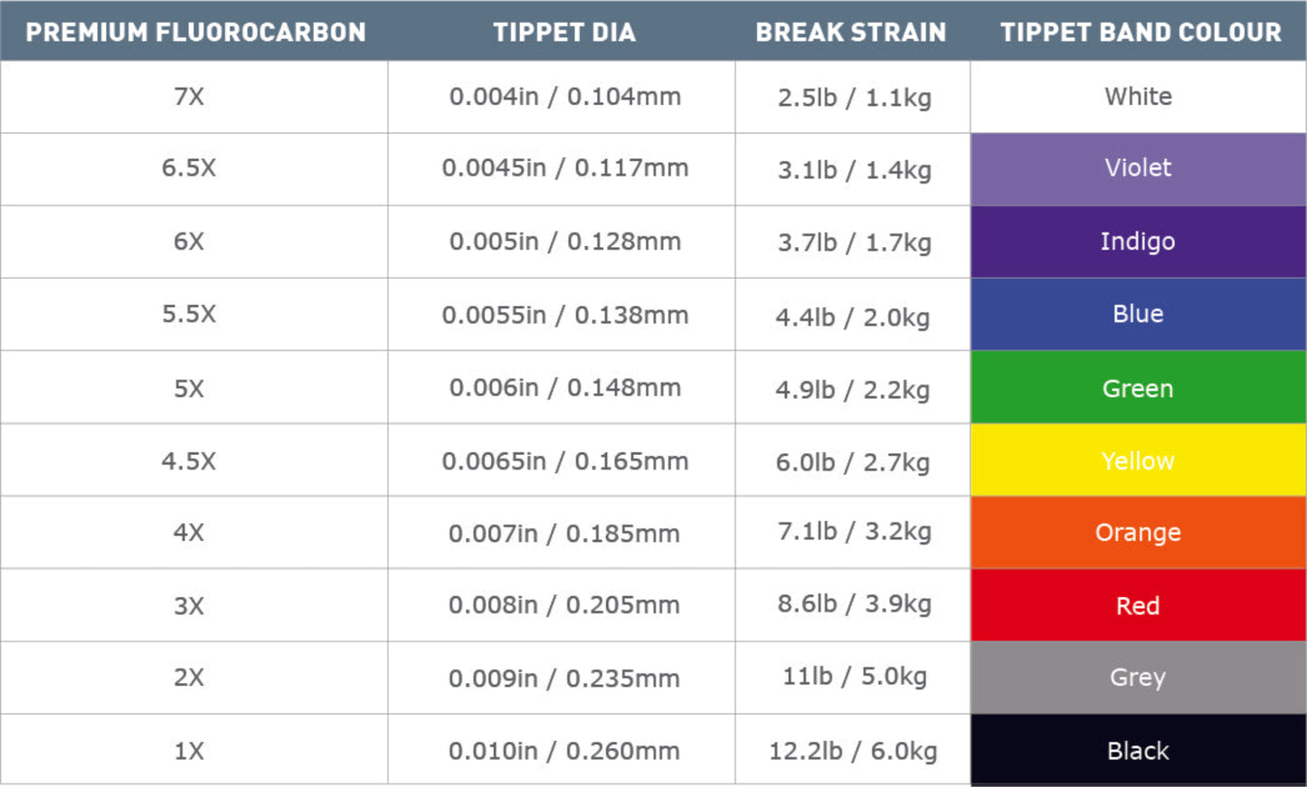
Task: Select the 4.9lb / 2.2kg break strain
Action: coord(853,389)
